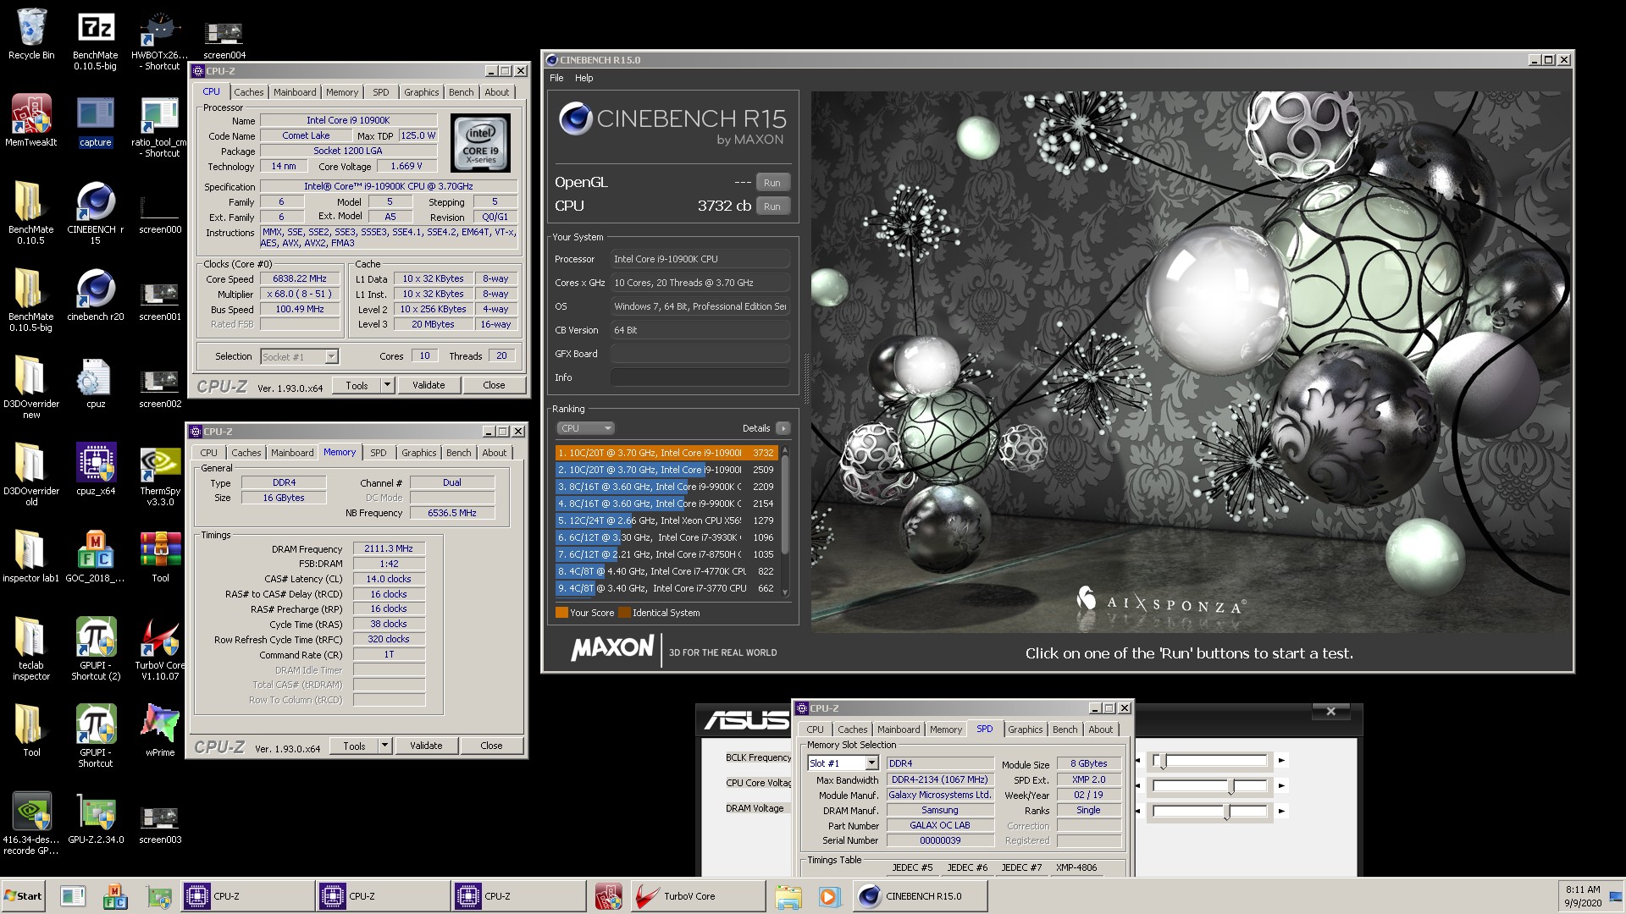Click Close button in top CPU-Z window
Image resolution: width=1626 pixels, height=914 pixels.
click(494, 385)
